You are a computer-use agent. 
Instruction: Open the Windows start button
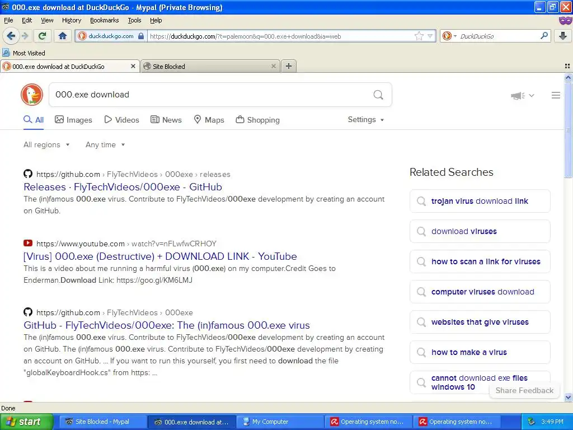click(x=26, y=422)
